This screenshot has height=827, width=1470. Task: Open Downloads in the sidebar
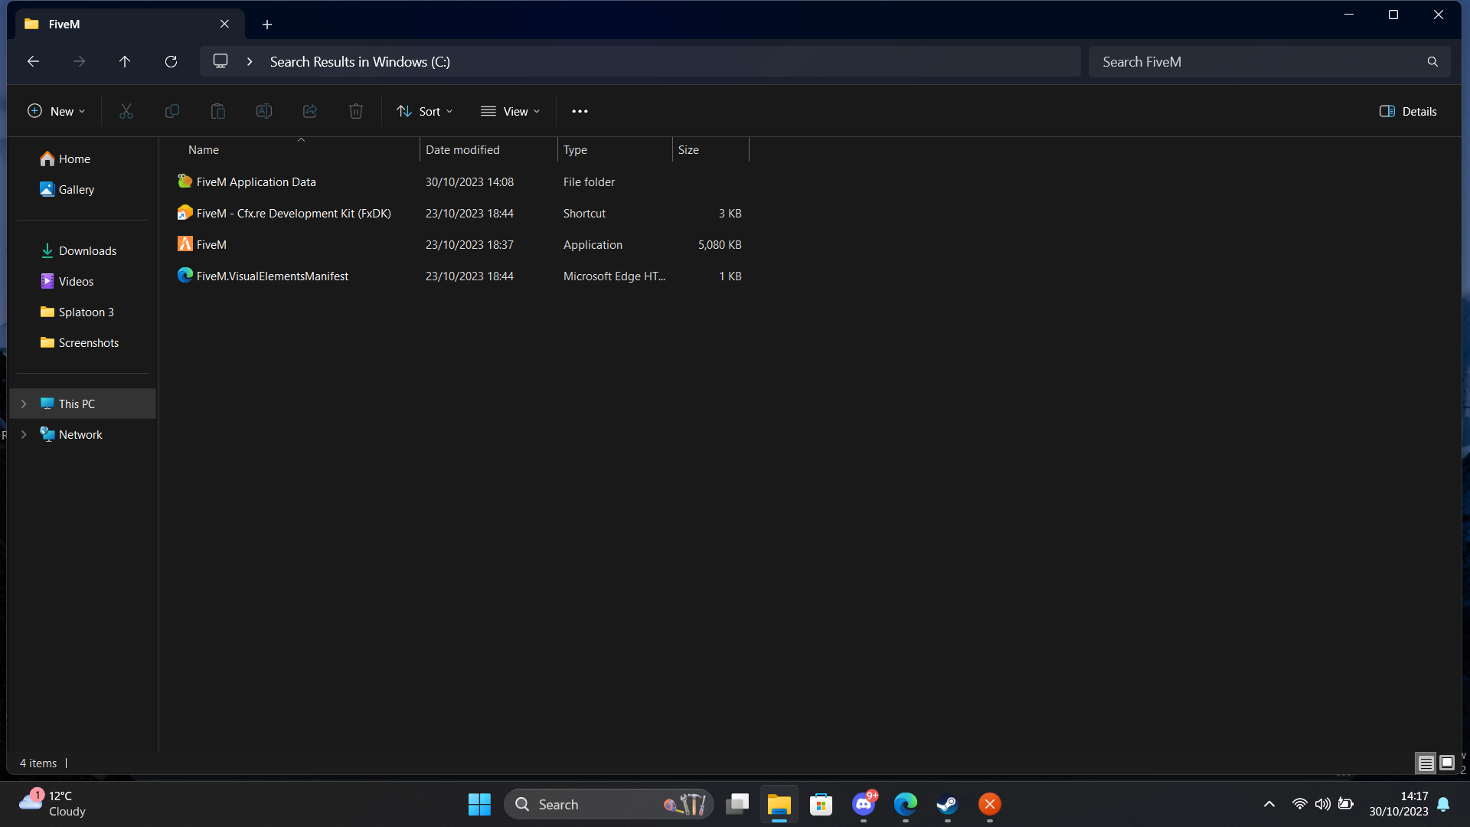point(87,250)
